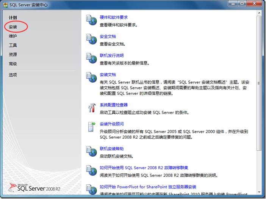266x199 pixels.
Task: Open the 资源 page
Action: coord(13,54)
